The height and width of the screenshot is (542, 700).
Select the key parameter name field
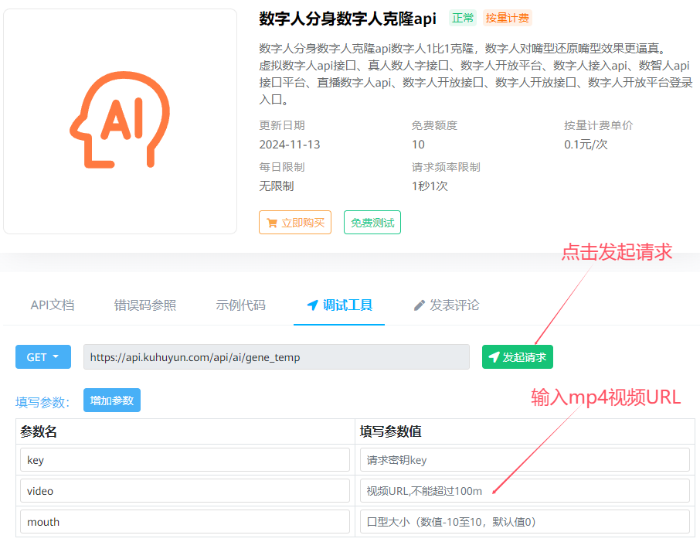(185, 460)
